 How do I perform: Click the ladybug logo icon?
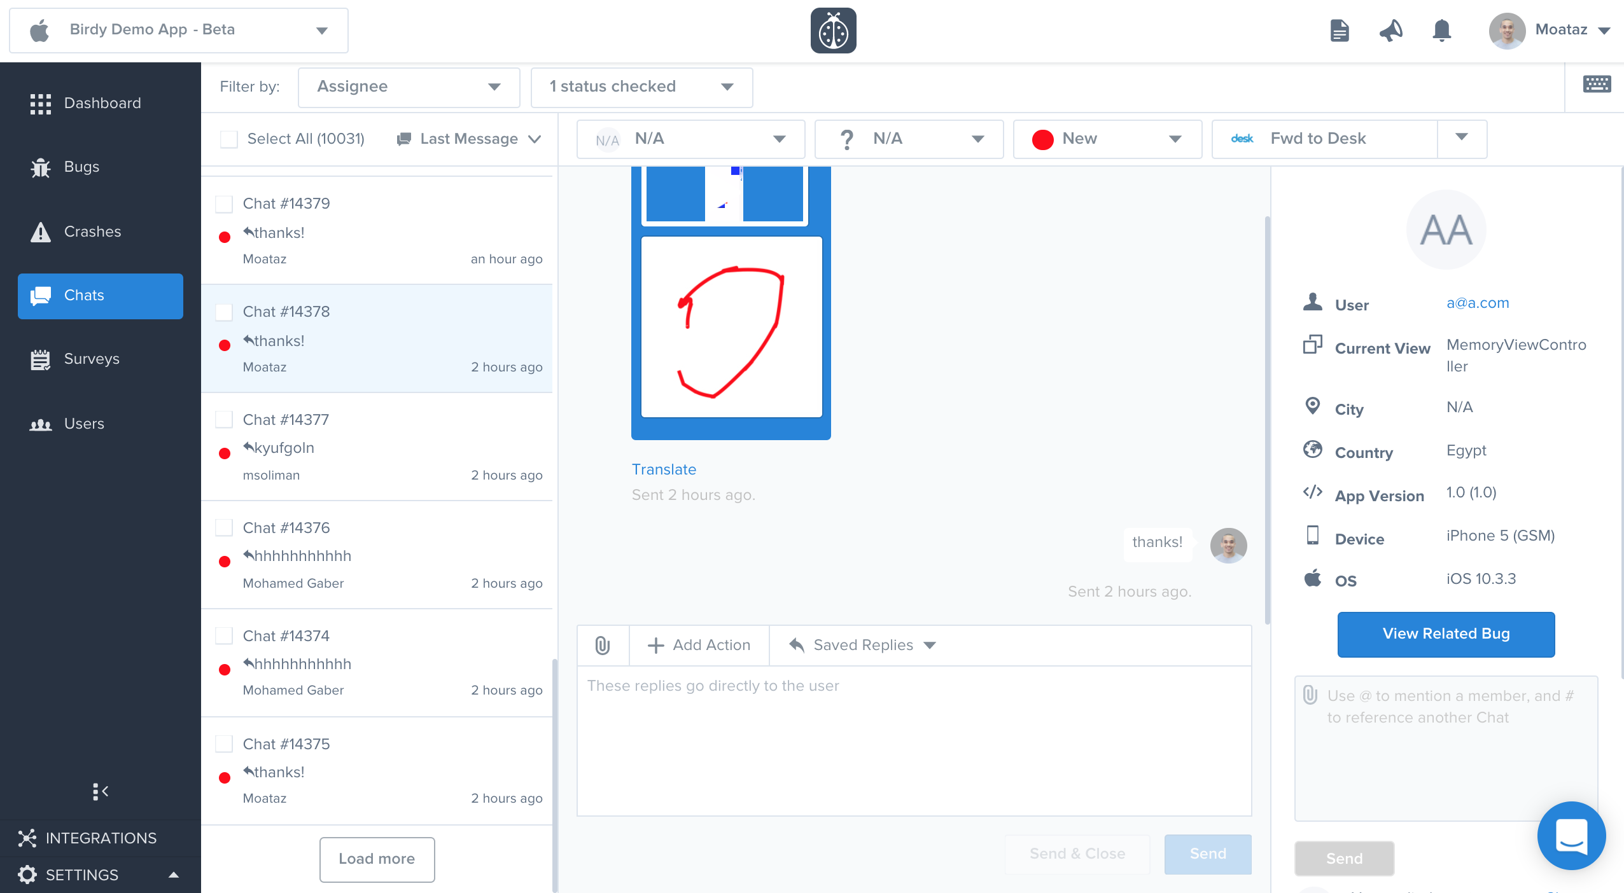pyautogui.click(x=833, y=31)
